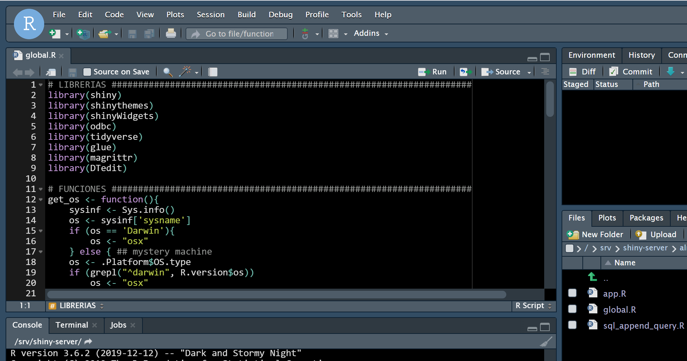Screen dimensions: 687x361
Task: Open the Tools menu
Action: (351, 15)
